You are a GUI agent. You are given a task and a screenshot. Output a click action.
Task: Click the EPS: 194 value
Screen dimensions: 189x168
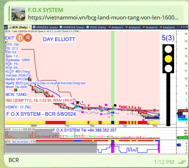tap(12, 45)
